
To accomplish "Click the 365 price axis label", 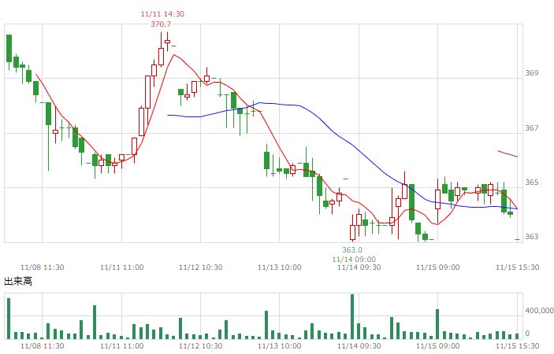I will pos(532,183).
